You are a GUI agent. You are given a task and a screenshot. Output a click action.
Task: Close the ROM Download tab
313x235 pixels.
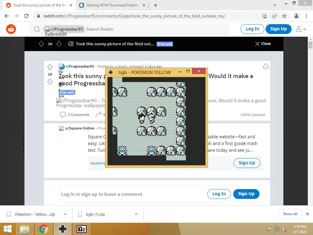point(144,5)
